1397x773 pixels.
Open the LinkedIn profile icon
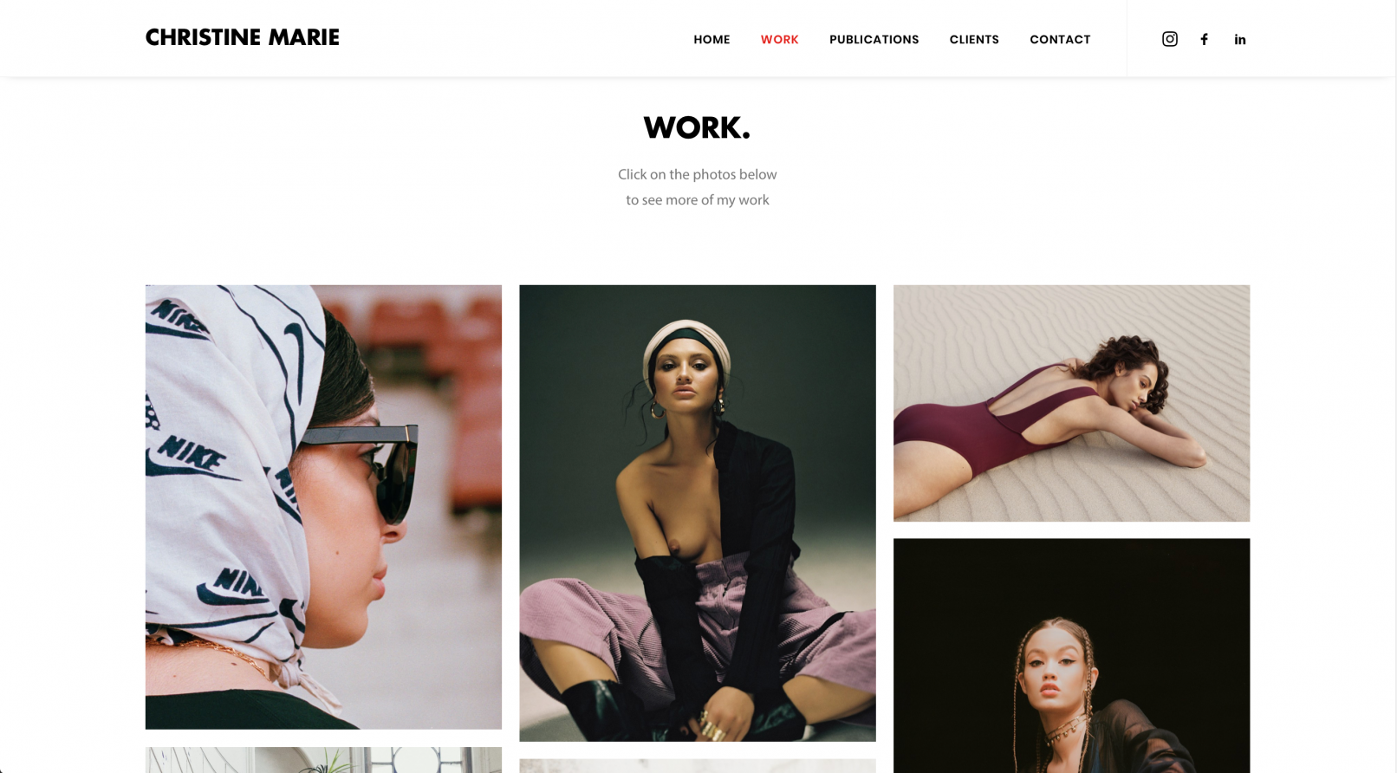tap(1240, 39)
